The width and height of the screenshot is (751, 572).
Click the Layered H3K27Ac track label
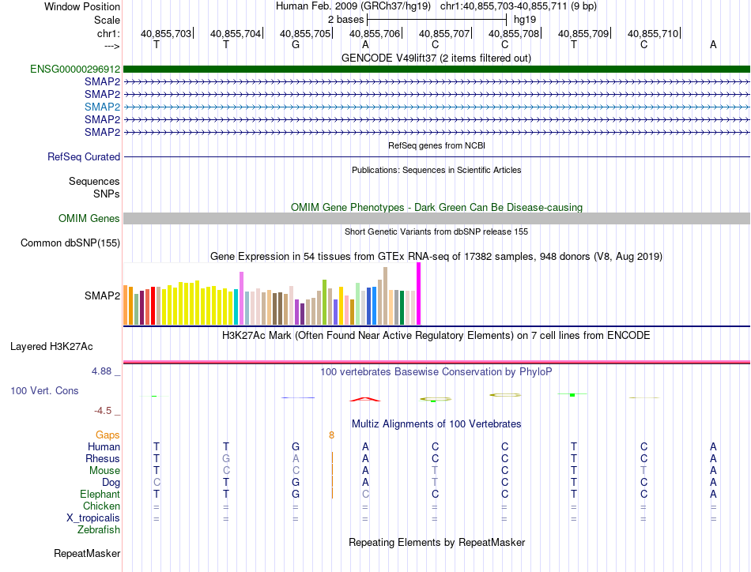[51, 346]
